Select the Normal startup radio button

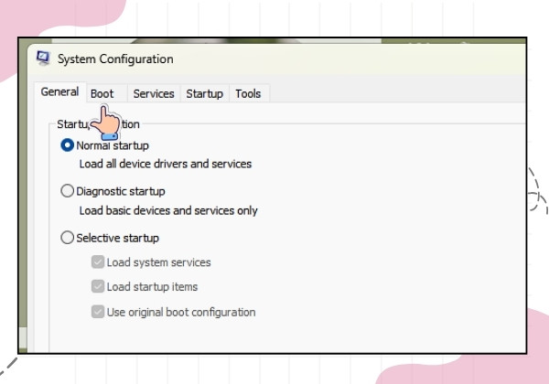[67, 145]
